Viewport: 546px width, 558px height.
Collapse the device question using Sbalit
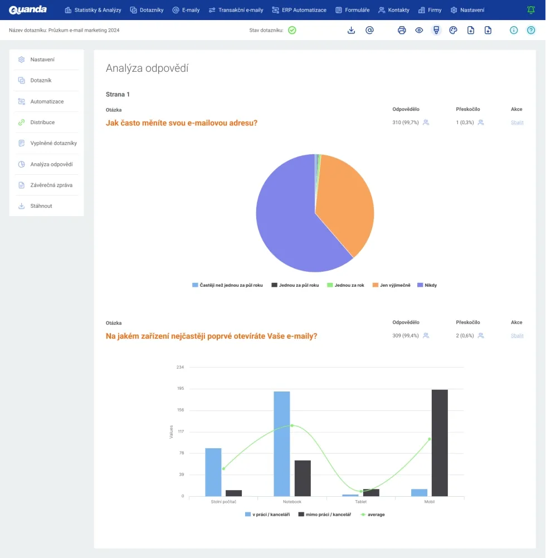[x=517, y=336]
